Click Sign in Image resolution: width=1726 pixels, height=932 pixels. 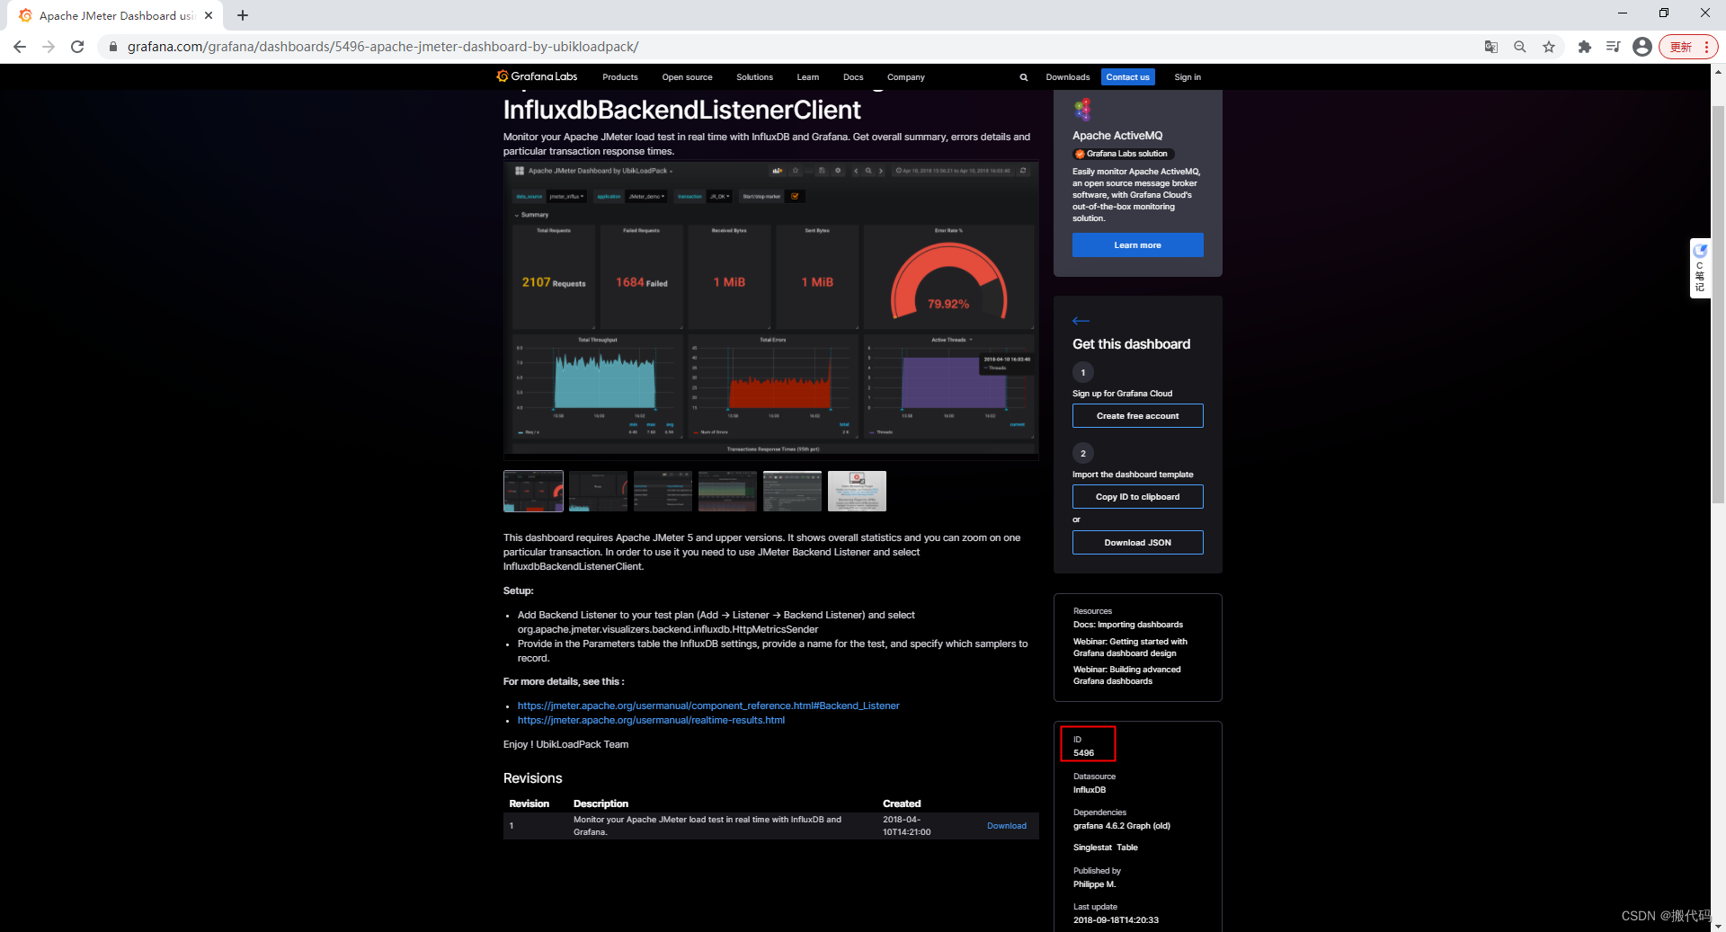click(1188, 77)
